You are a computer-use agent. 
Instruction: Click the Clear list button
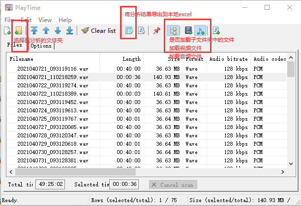[x=98, y=30]
